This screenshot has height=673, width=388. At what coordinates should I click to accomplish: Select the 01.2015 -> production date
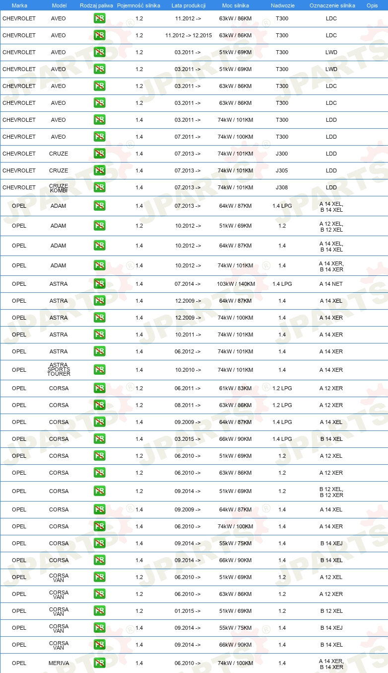[x=188, y=611]
